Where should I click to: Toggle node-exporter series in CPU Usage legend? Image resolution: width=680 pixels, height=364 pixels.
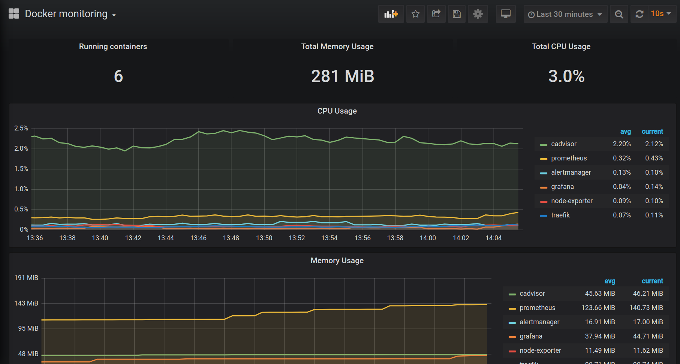tap(572, 201)
